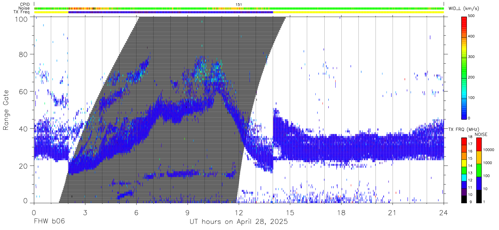Click the FHW b06 radar label
The width and height of the screenshot is (499, 230).
(49, 221)
